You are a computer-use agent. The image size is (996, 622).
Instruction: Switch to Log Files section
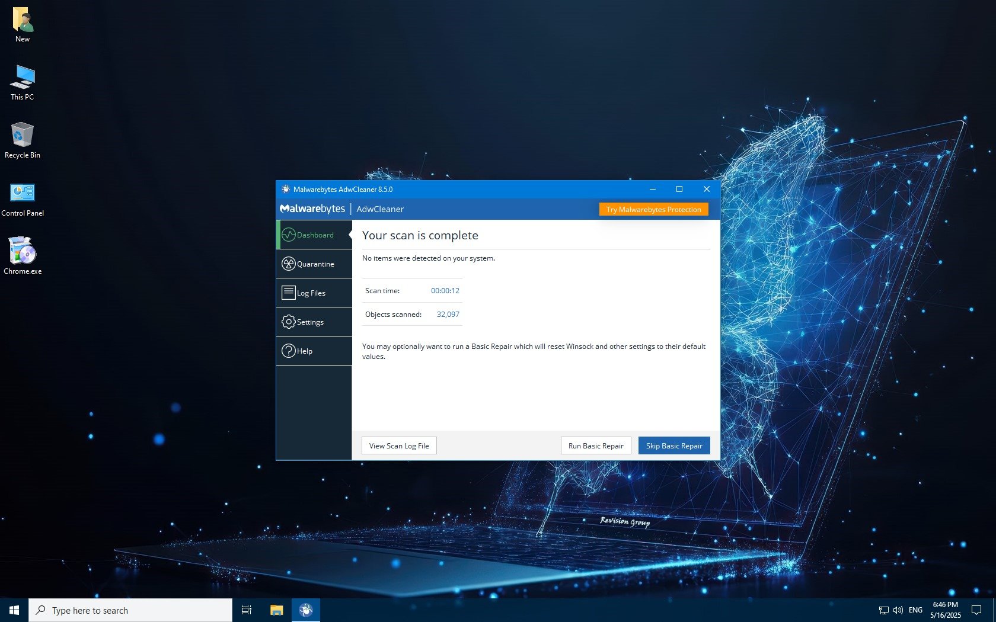(314, 293)
